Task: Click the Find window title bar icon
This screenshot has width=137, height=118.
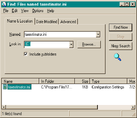Action: (4, 4)
